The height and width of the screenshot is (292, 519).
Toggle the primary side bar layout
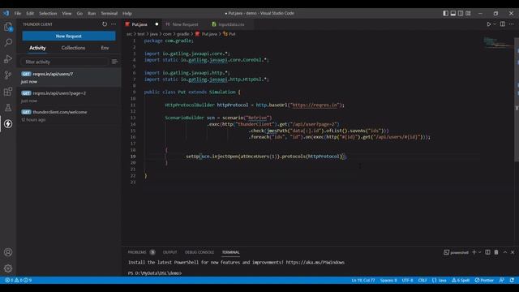tap(445, 13)
